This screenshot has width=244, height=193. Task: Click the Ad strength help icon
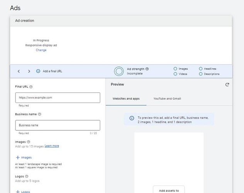coord(147,69)
